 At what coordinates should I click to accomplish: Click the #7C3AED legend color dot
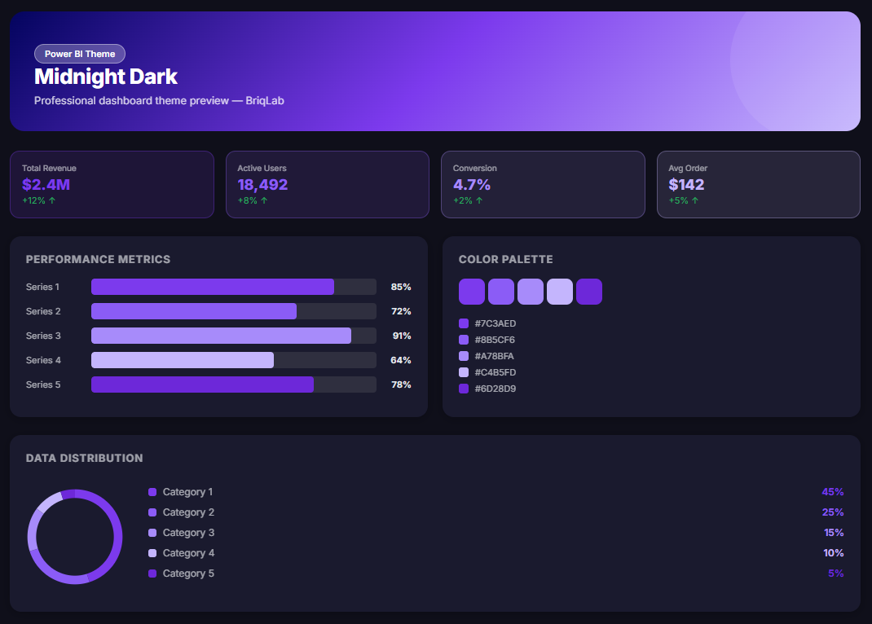tap(464, 323)
